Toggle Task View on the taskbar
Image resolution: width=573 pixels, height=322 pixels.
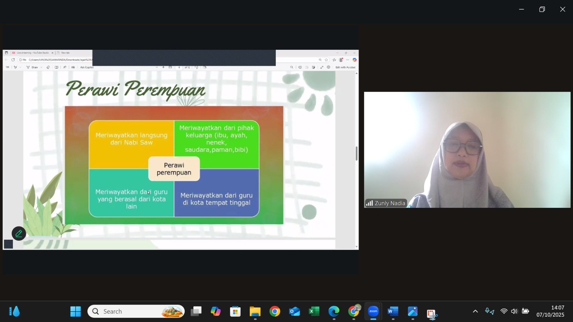[x=196, y=311]
